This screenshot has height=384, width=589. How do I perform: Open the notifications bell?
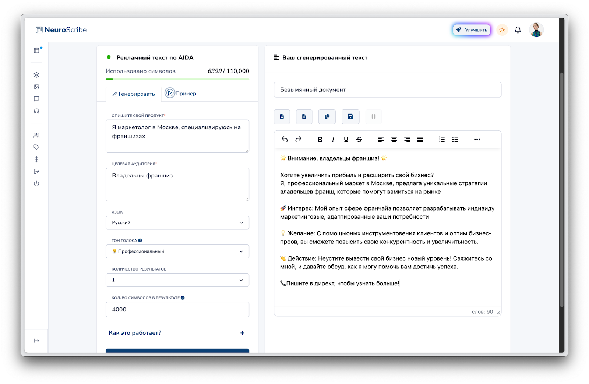(518, 30)
